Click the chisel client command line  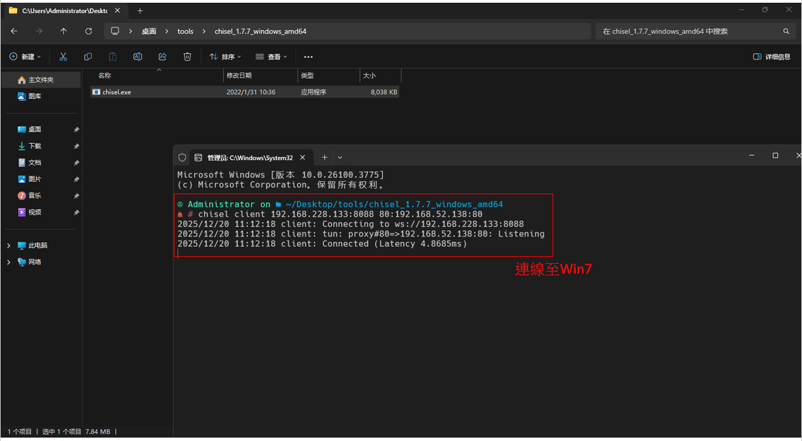click(340, 214)
